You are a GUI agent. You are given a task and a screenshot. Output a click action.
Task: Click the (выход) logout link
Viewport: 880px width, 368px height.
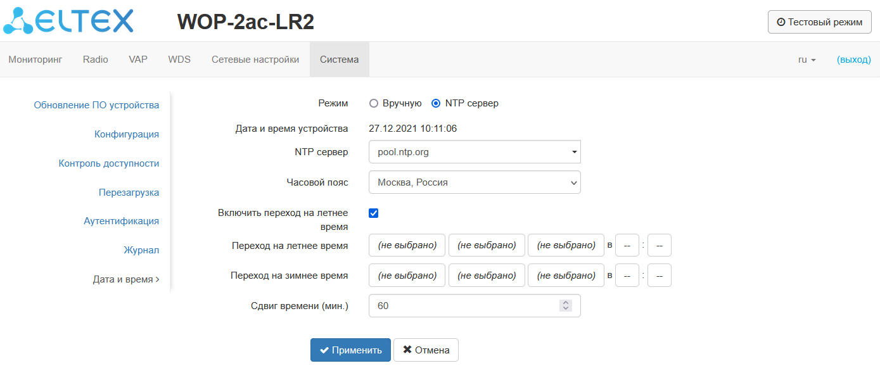pos(853,60)
